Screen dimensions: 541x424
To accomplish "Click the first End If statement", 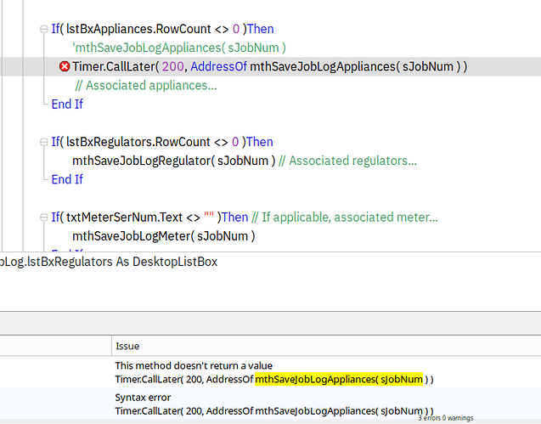I will (67, 104).
